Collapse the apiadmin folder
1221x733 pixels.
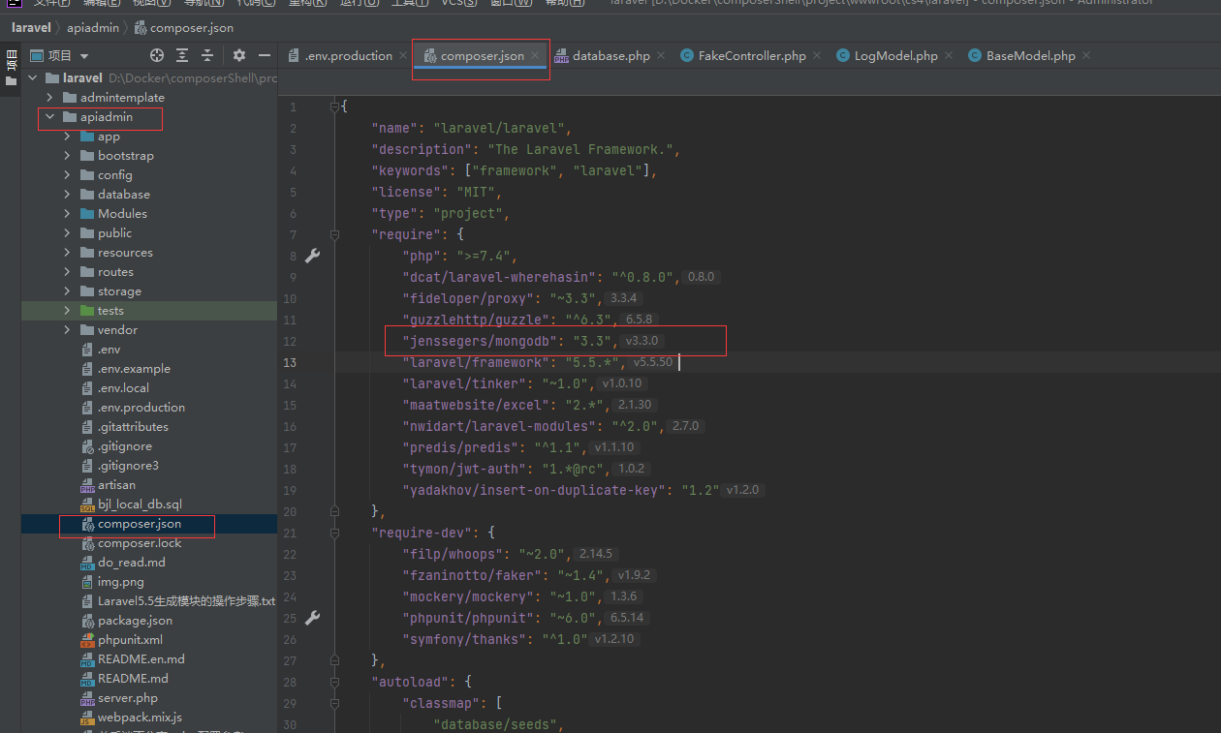pos(49,117)
